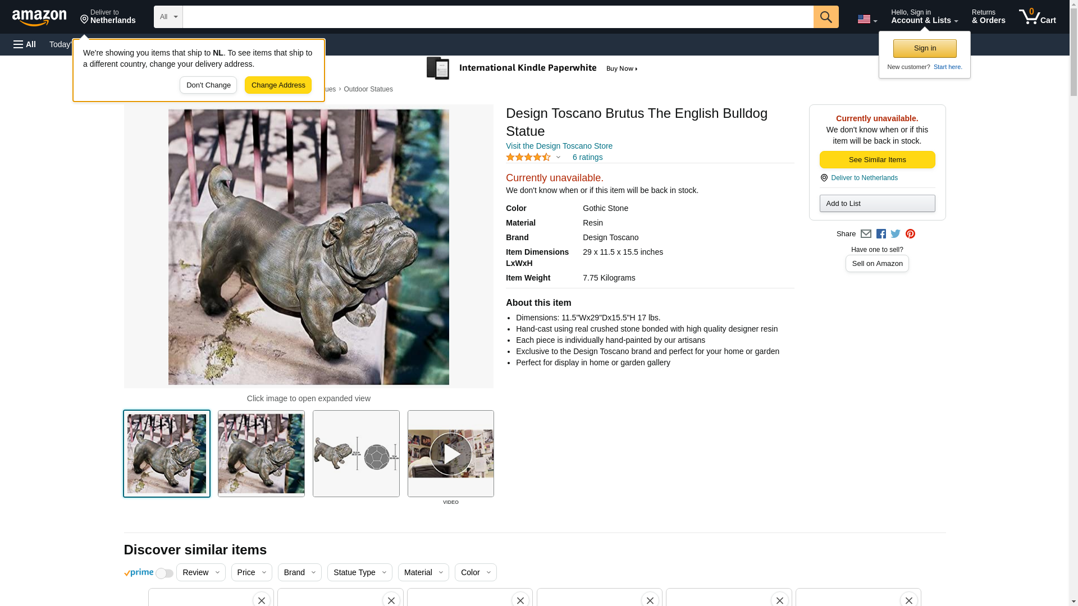Open the shopping cart icon

pos(1038,16)
